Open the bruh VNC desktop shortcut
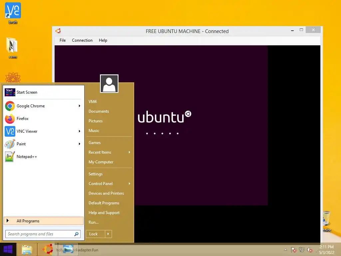This screenshot has height=256, width=341. [13, 13]
